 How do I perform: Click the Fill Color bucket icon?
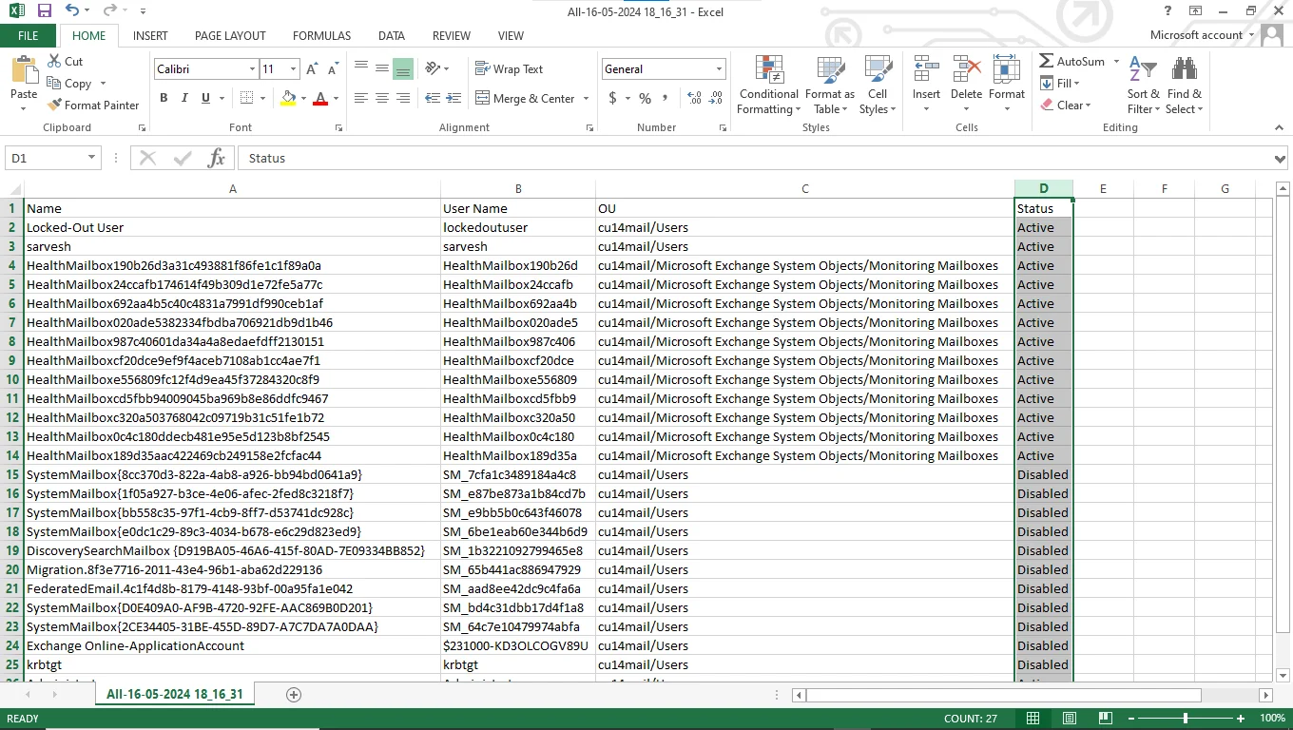pyautogui.click(x=289, y=98)
